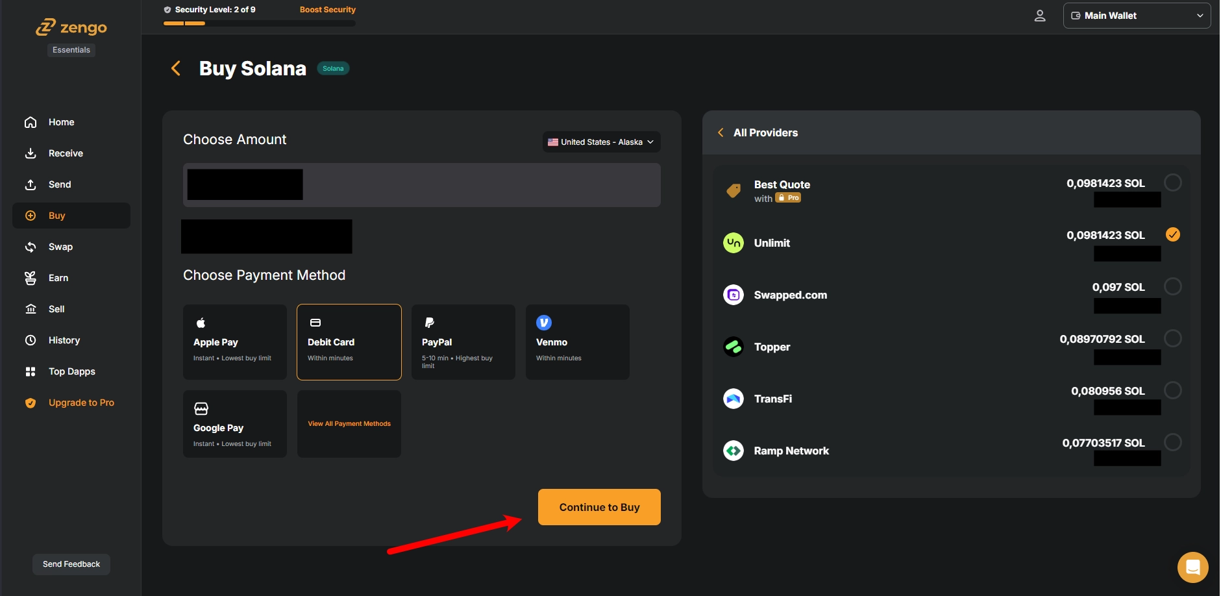Click the amount input field

[480, 185]
